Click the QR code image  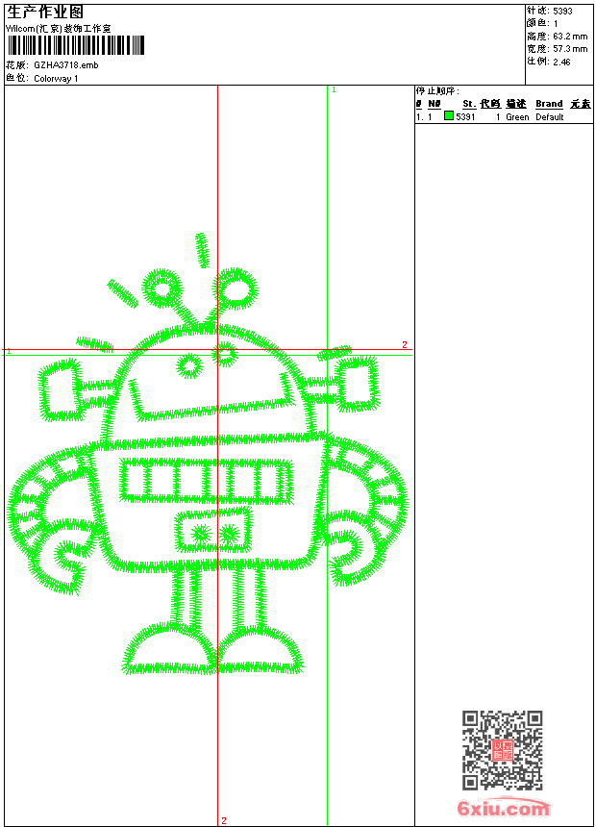coord(502,750)
